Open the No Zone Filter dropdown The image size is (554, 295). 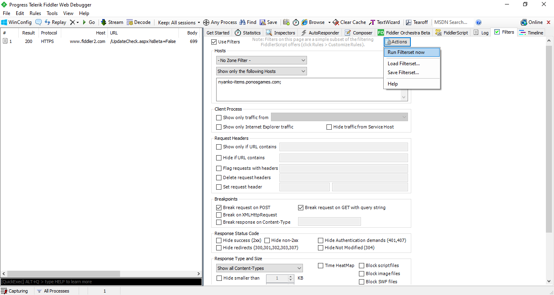(262, 60)
